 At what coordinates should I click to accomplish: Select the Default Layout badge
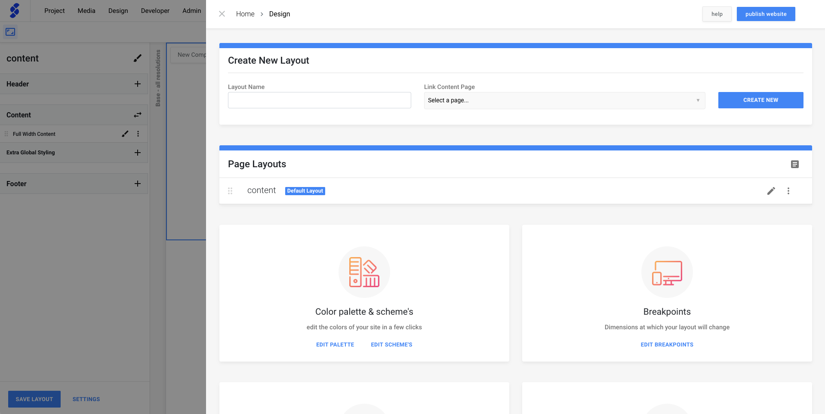[x=305, y=191]
